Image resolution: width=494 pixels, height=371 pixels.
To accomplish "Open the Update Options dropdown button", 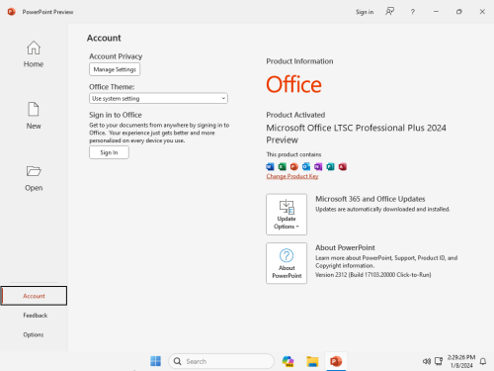I will 287,215.
